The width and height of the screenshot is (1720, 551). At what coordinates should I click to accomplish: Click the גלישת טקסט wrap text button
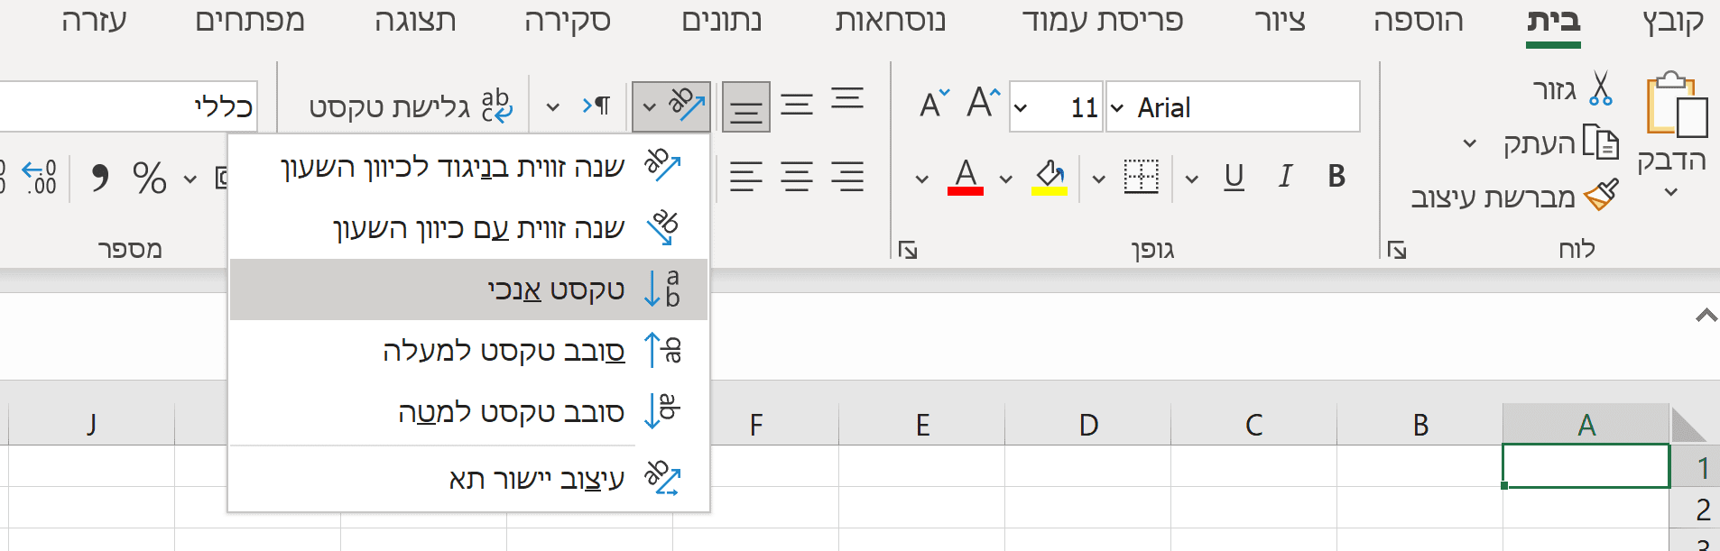click(411, 106)
